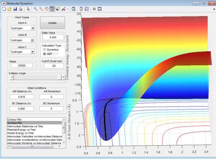This screenshot has width=216, height=159.
Task: Click the New Figure toolbar icon
Action: [x=4, y=8]
